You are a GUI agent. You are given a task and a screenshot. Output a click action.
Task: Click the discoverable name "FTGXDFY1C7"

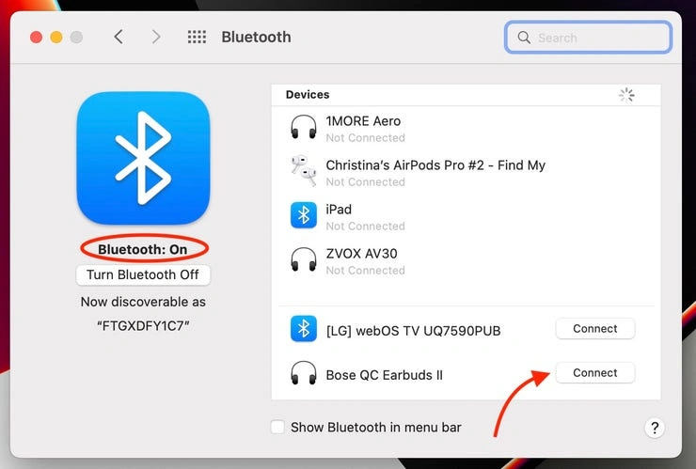tap(143, 326)
